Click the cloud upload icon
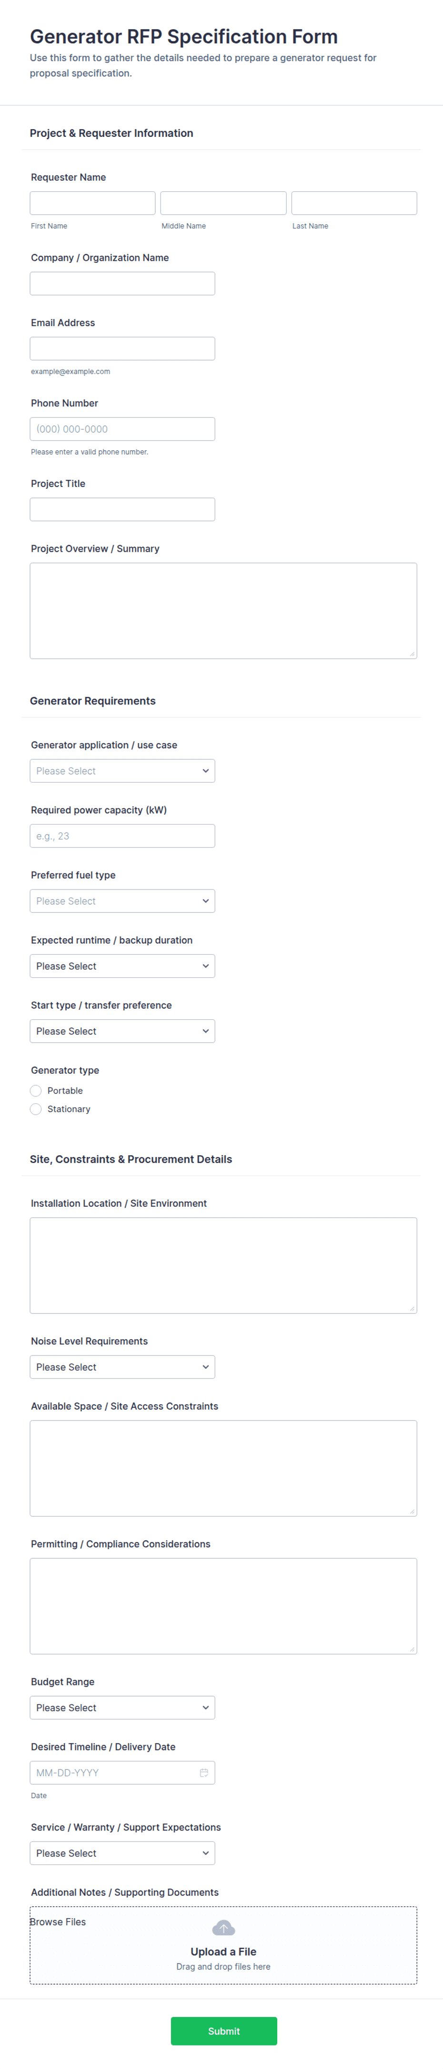The height and width of the screenshot is (2069, 443). click(x=223, y=1928)
